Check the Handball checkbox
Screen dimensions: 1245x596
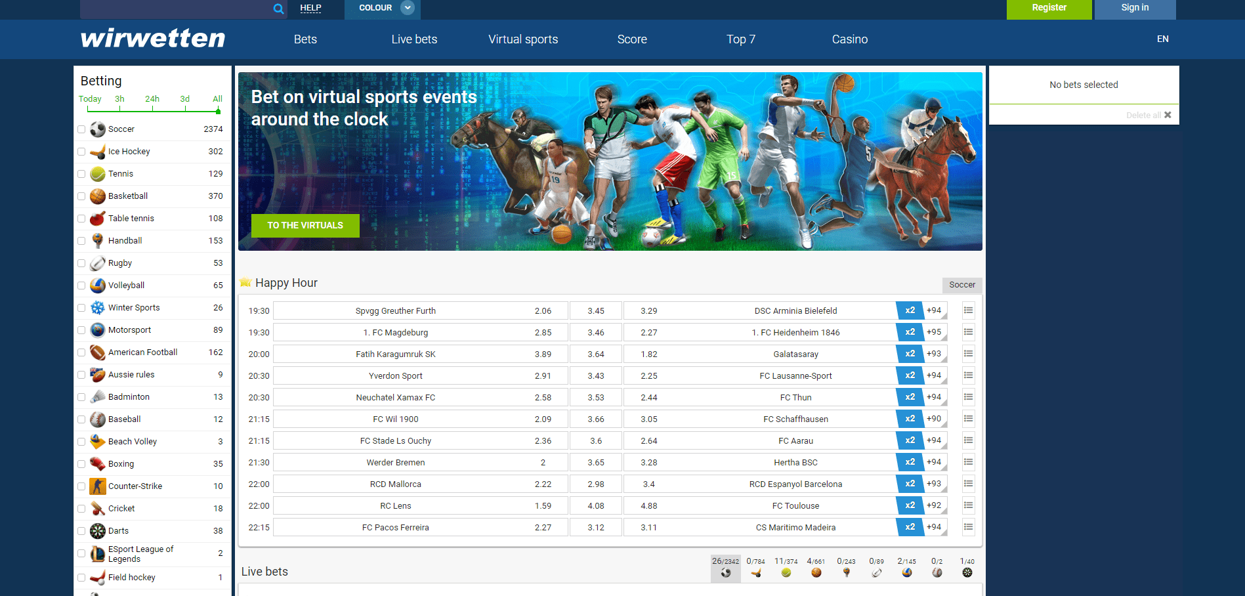click(x=81, y=241)
